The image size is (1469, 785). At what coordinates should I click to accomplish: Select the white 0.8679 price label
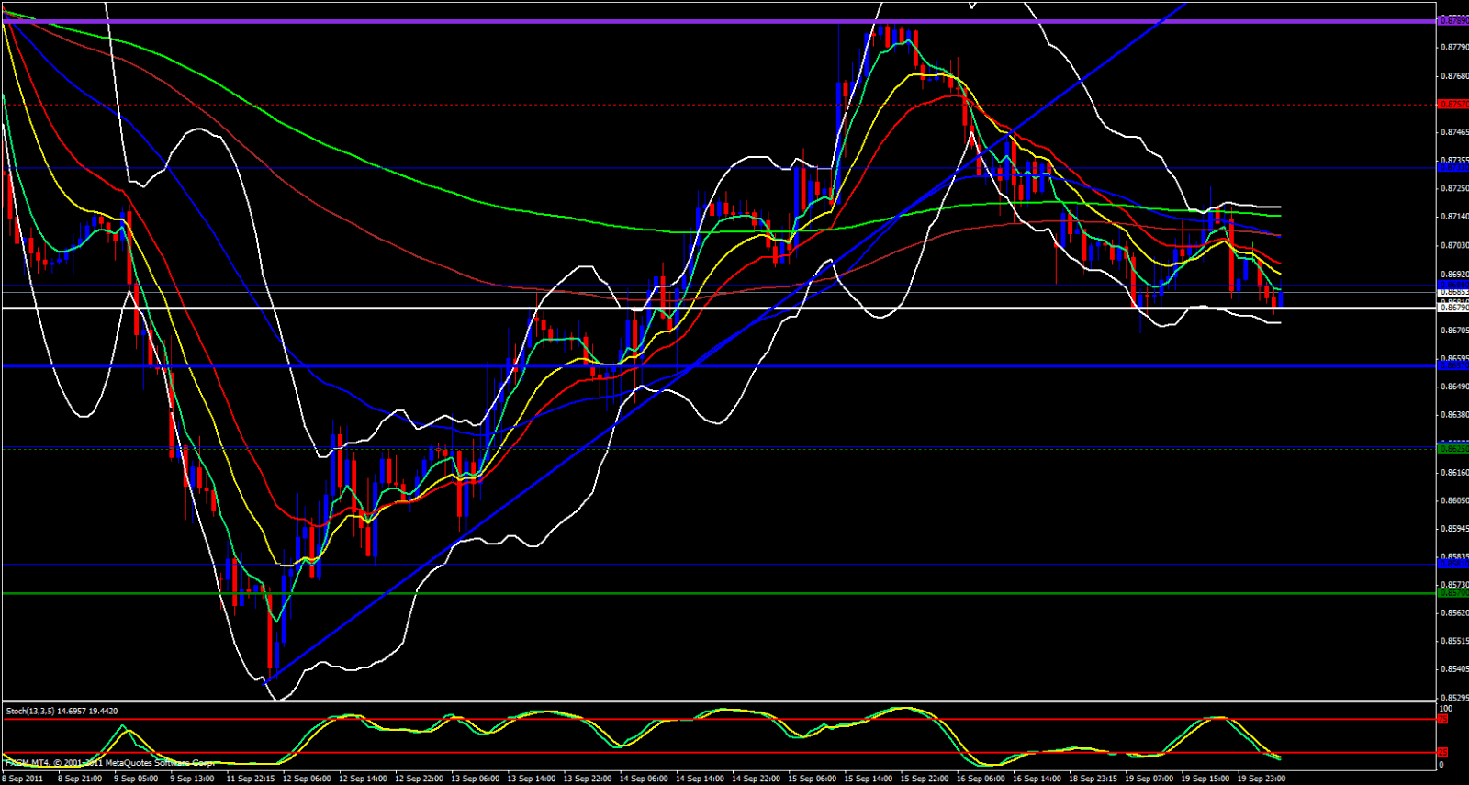[x=1452, y=308]
